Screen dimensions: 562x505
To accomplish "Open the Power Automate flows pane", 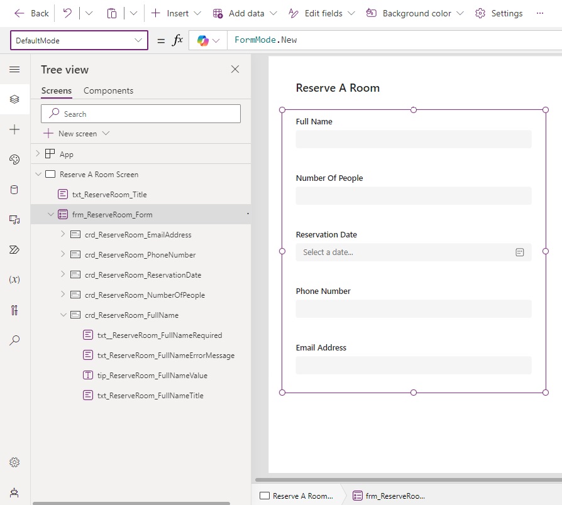I will click(x=14, y=249).
